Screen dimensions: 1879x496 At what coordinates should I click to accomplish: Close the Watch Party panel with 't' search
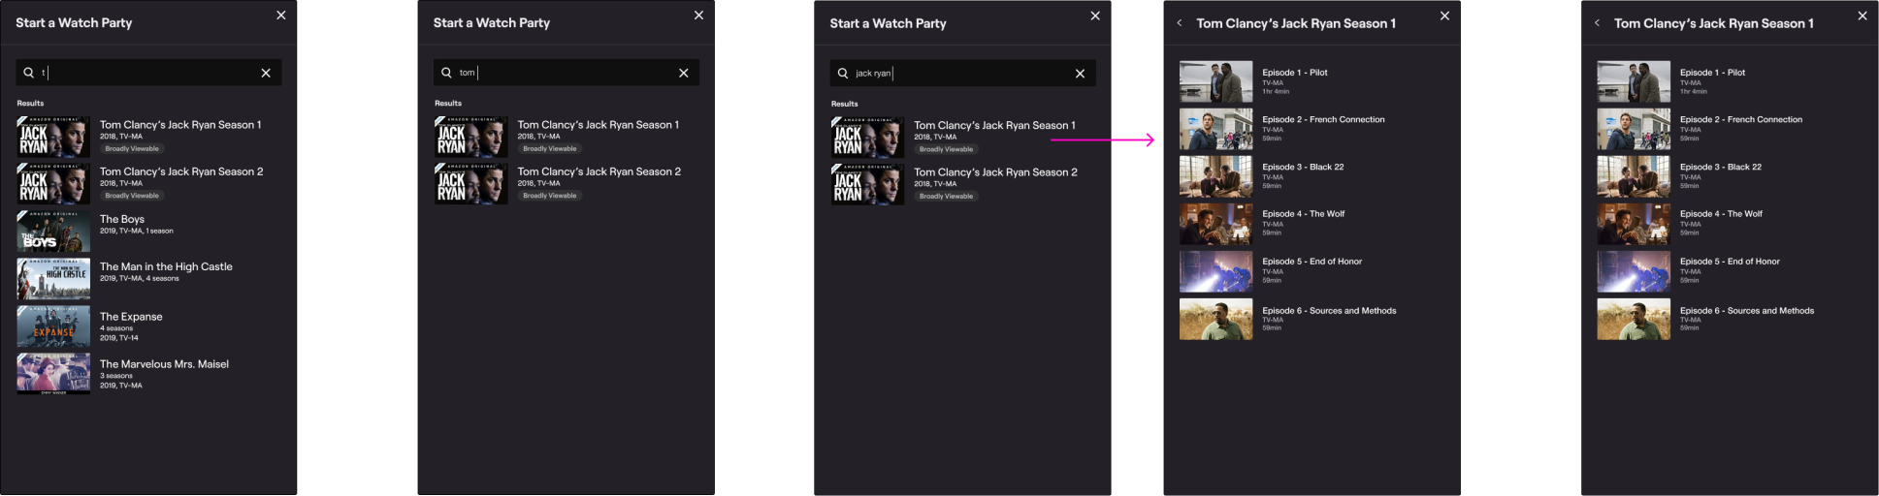point(281,15)
